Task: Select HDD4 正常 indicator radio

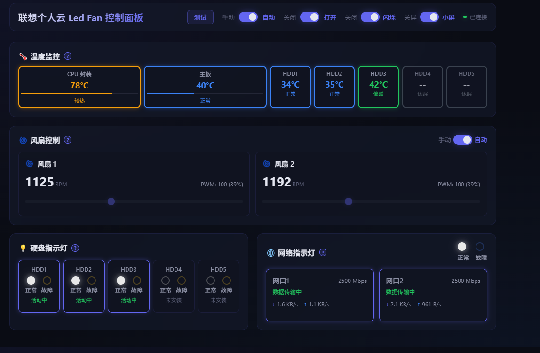Action: point(166,281)
